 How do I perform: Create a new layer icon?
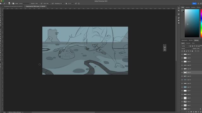[x=199, y=112]
